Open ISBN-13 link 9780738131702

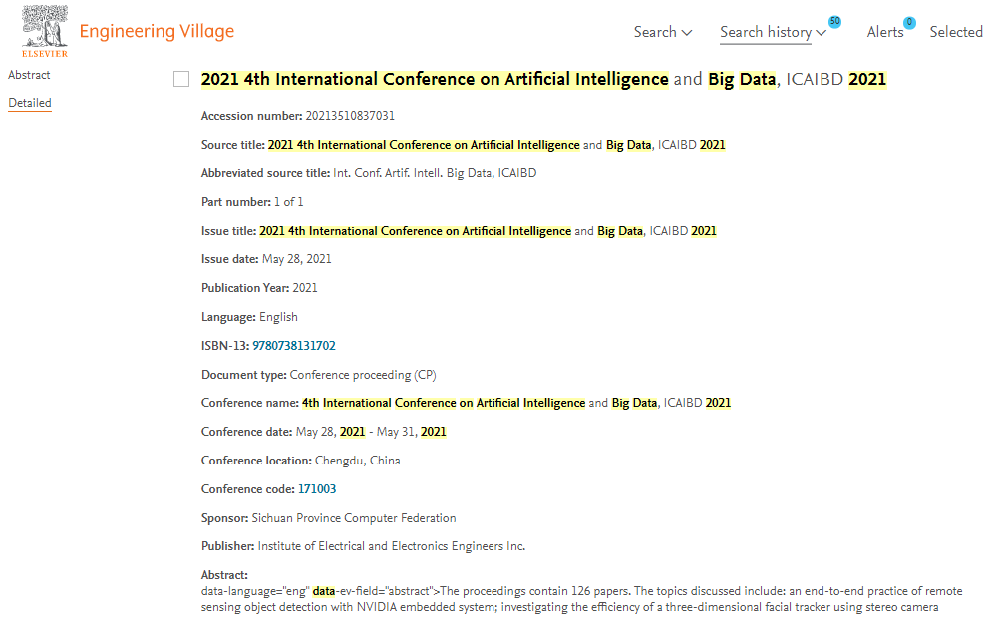coord(294,346)
